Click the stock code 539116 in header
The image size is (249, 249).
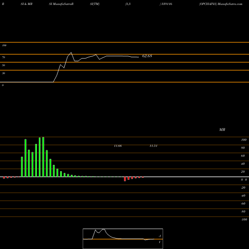166,4
